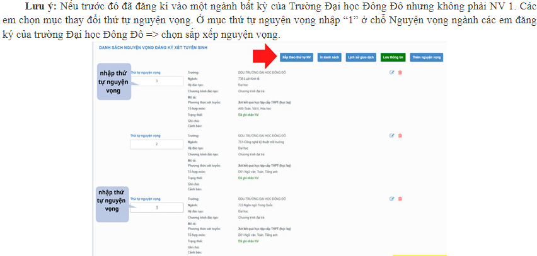Click the top 'nhập thứ tự nguyện vọng' callout
The image size is (537, 256).
[113, 82]
